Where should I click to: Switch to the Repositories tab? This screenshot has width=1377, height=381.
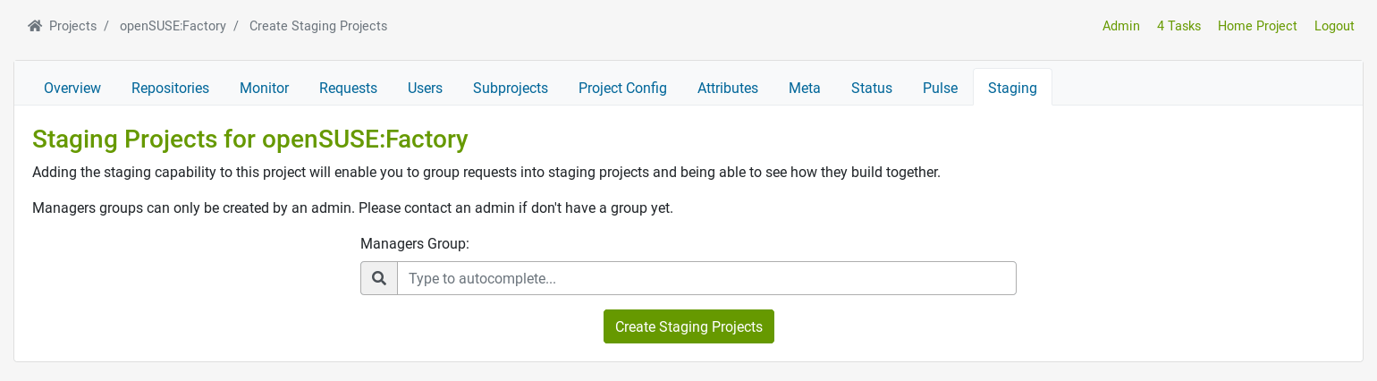pos(170,88)
